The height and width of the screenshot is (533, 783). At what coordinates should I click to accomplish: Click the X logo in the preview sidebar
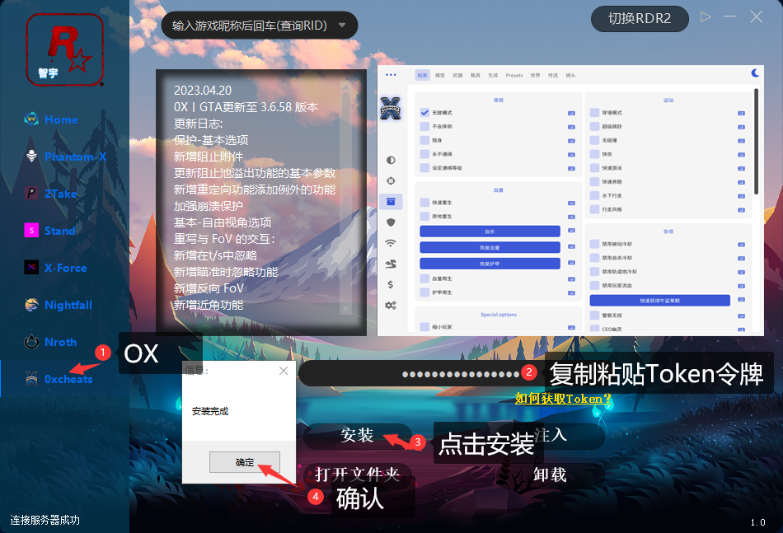tap(391, 108)
